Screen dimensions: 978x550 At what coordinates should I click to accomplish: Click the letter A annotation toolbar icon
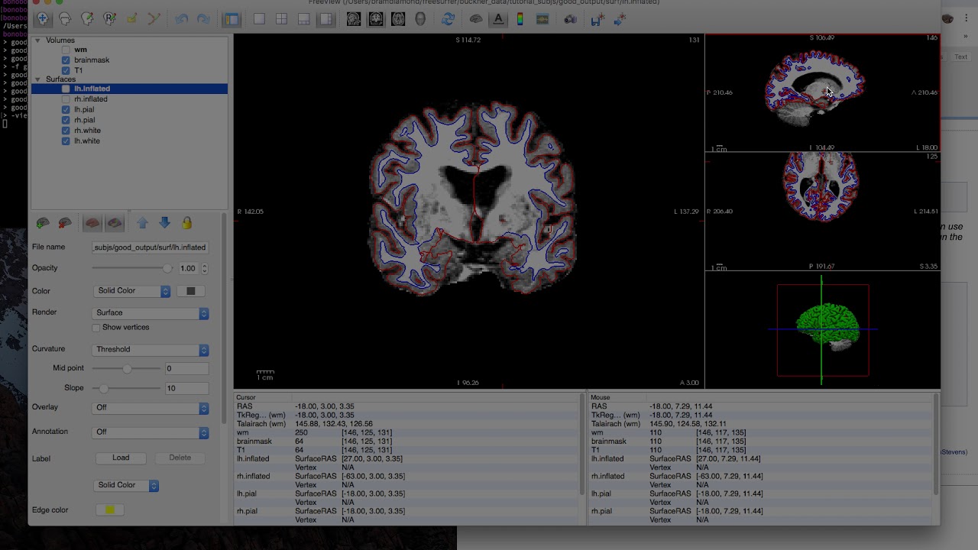(498, 19)
